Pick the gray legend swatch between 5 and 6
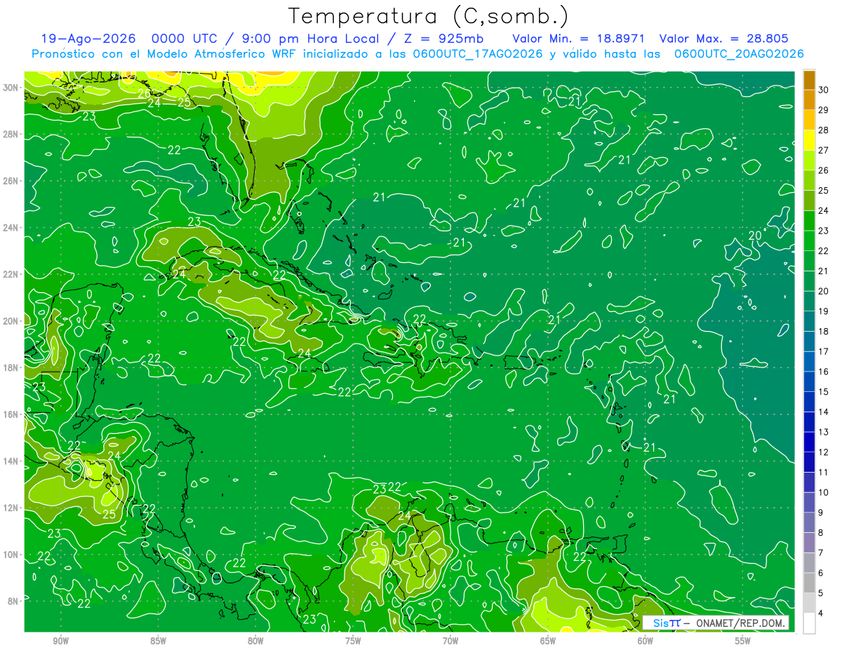842x650 pixels. pos(809,583)
